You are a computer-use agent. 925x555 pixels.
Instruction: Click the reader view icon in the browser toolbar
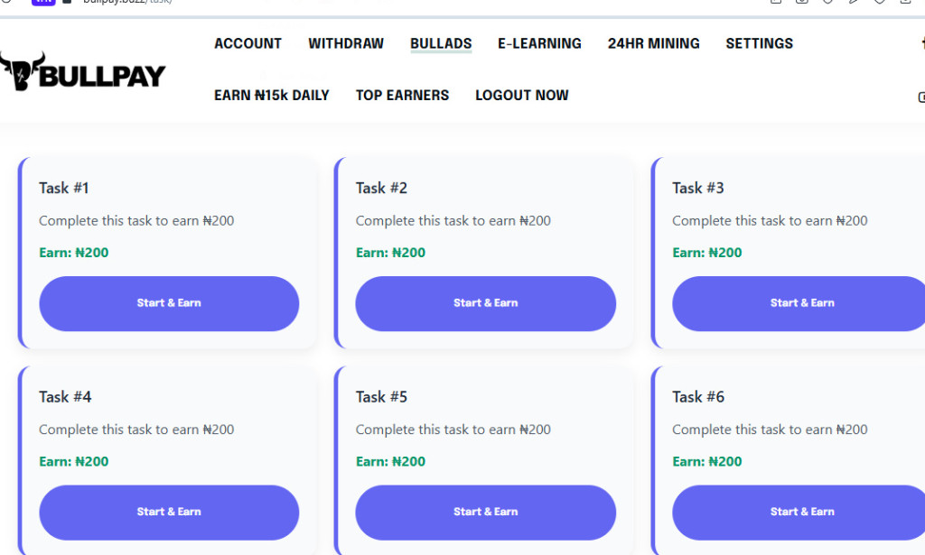click(775, 4)
